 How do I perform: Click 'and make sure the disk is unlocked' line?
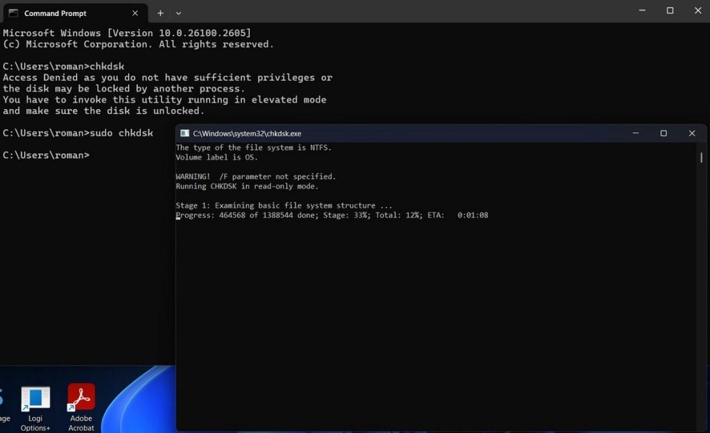[104, 110]
